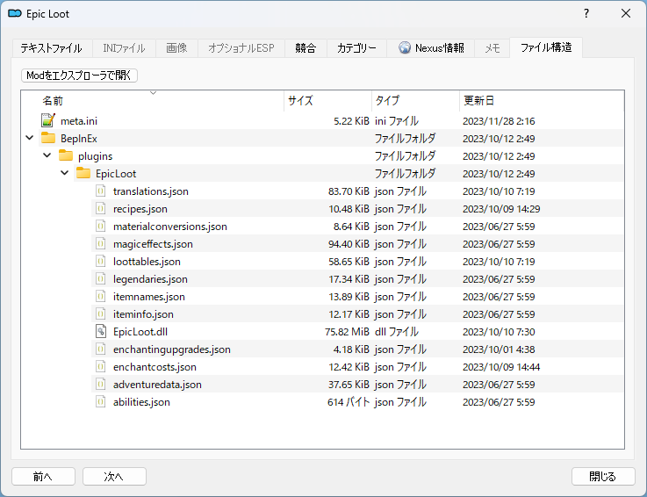Select the materialconversions.json file name
Screen dimensions: 647x497
(x=170, y=227)
